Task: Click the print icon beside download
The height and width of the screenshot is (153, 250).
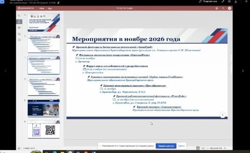Action: tap(229, 1)
